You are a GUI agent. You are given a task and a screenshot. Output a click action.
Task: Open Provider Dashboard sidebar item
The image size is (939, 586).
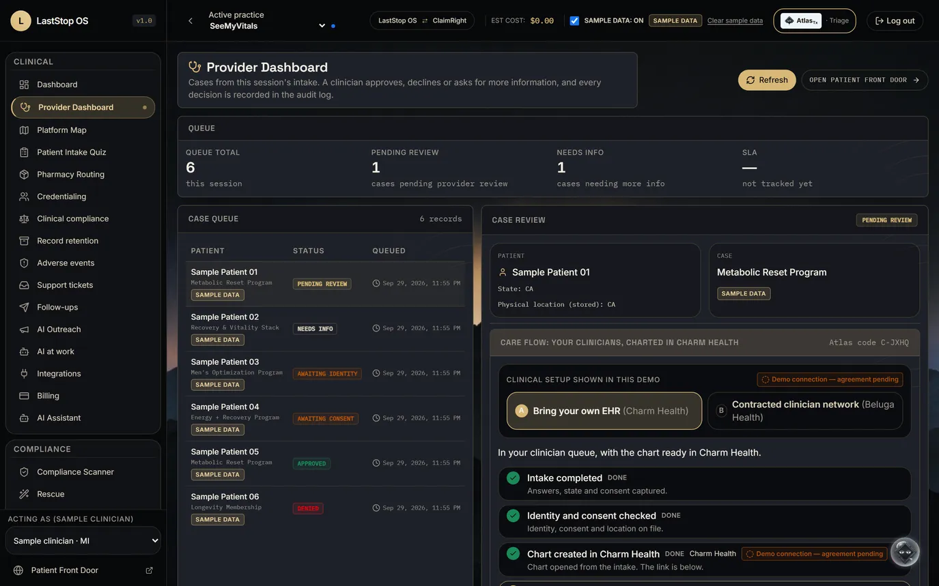83,107
